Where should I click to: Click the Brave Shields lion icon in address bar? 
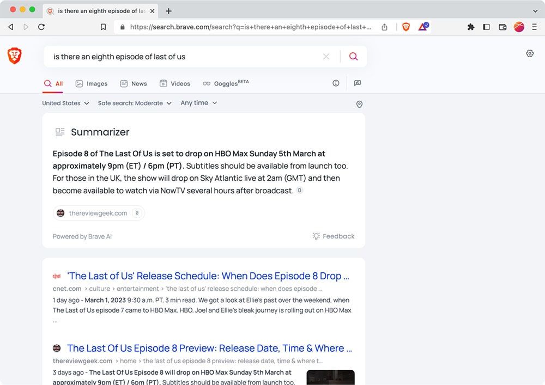[405, 27]
